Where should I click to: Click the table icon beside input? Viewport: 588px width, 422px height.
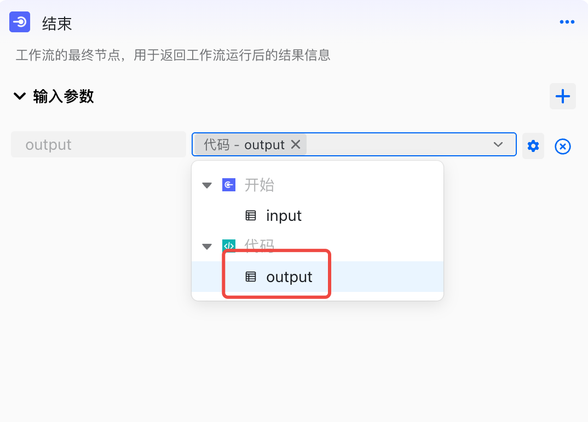251,216
